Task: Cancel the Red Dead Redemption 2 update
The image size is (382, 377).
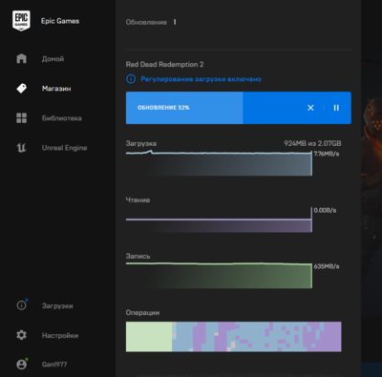Action: pyautogui.click(x=310, y=108)
